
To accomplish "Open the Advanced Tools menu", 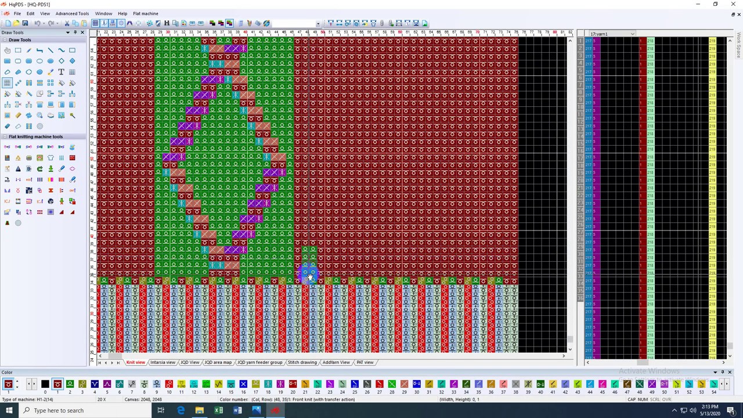I will pos(72,13).
